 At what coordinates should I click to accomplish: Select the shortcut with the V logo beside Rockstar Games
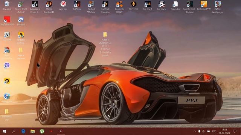[x=7, y=35]
